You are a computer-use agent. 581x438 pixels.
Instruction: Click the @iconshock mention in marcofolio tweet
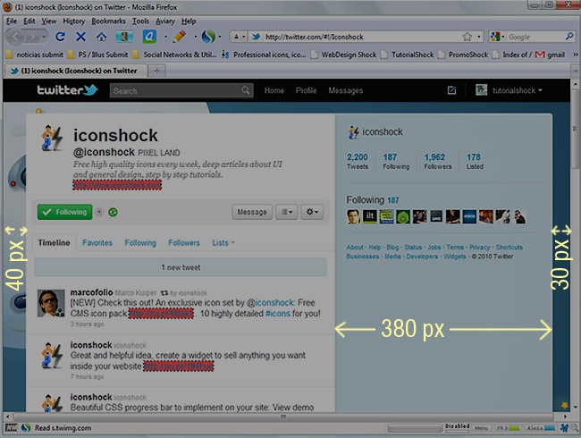[x=271, y=302]
